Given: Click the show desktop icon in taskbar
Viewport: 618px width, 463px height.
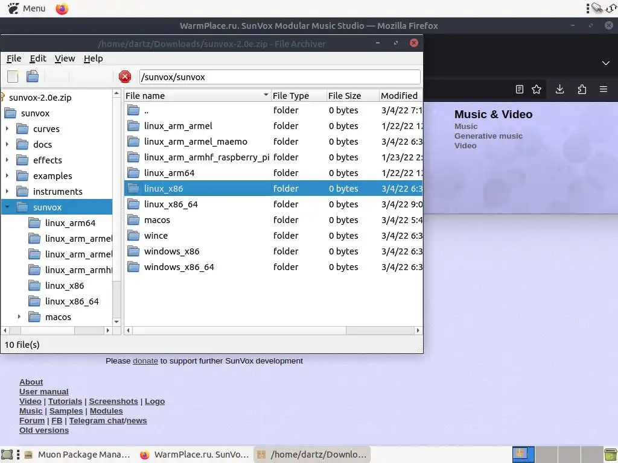Looking at the screenshot, I should 7,455.
